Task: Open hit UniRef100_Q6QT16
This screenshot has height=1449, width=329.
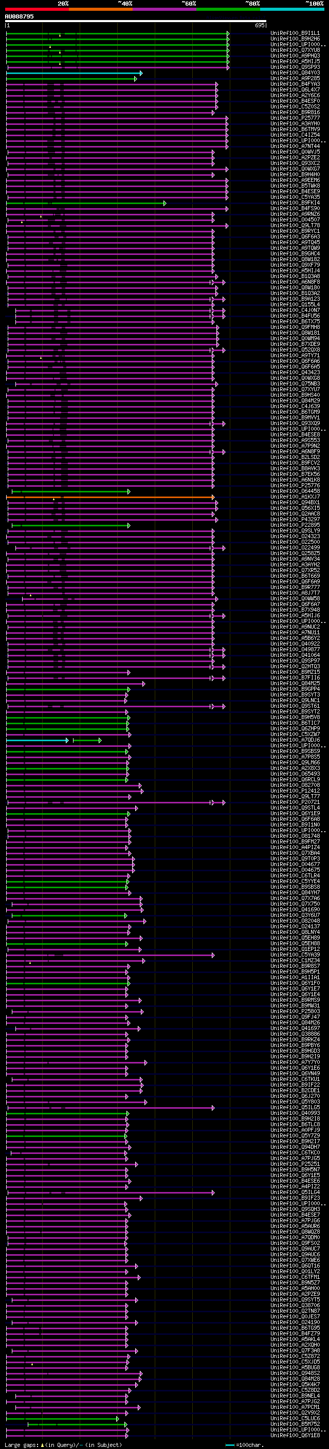Action: coord(295,1265)
